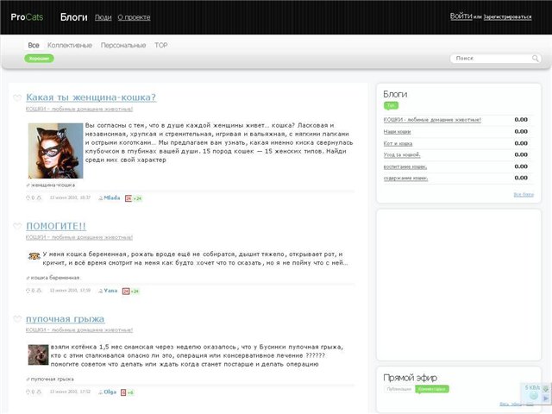Click rating 0.00 beside 'Наши кошки'
552x414 pixels.
521,132
